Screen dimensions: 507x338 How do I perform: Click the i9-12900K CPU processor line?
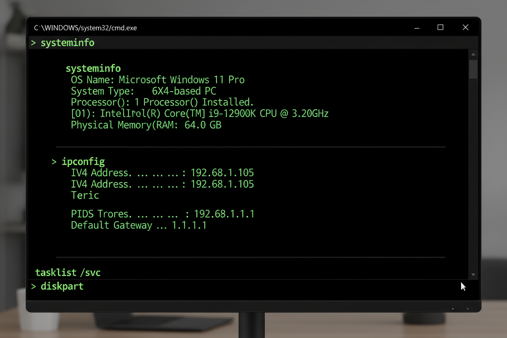199,113
